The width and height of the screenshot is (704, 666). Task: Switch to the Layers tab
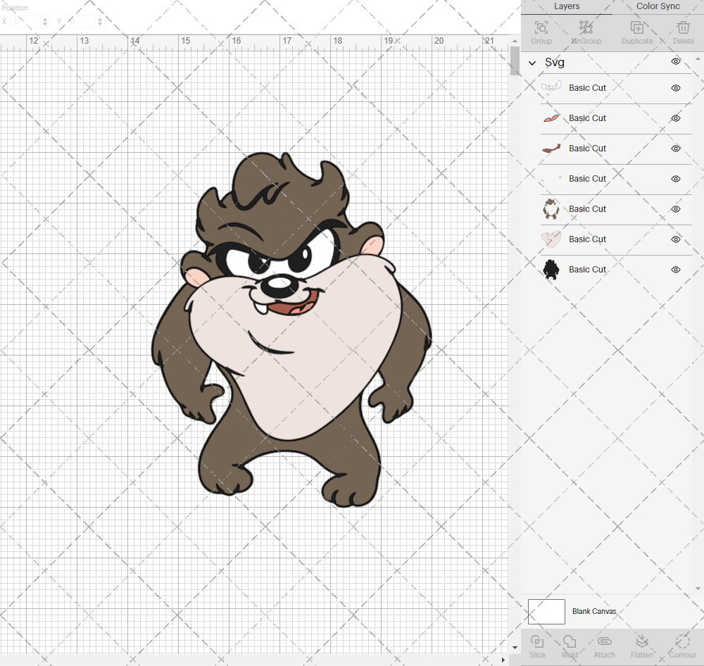[567, 6]
